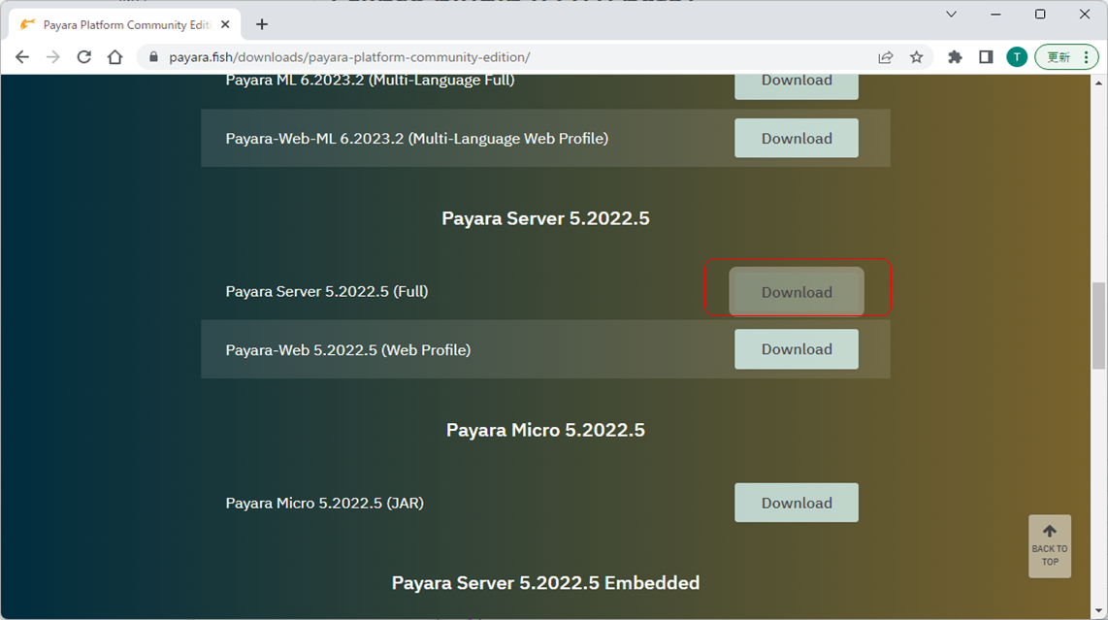Click the text Payara-Web 5.2022.5 (Web Profile)
The width and height of the screenshot is (1108, 620).
(x=347, y=350)
